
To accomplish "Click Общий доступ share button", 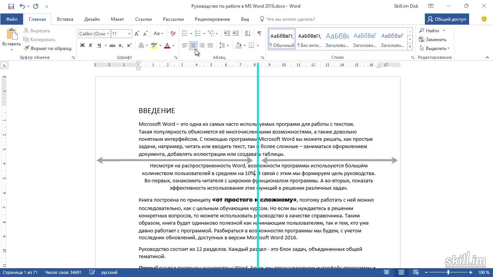I will point(447,19).
